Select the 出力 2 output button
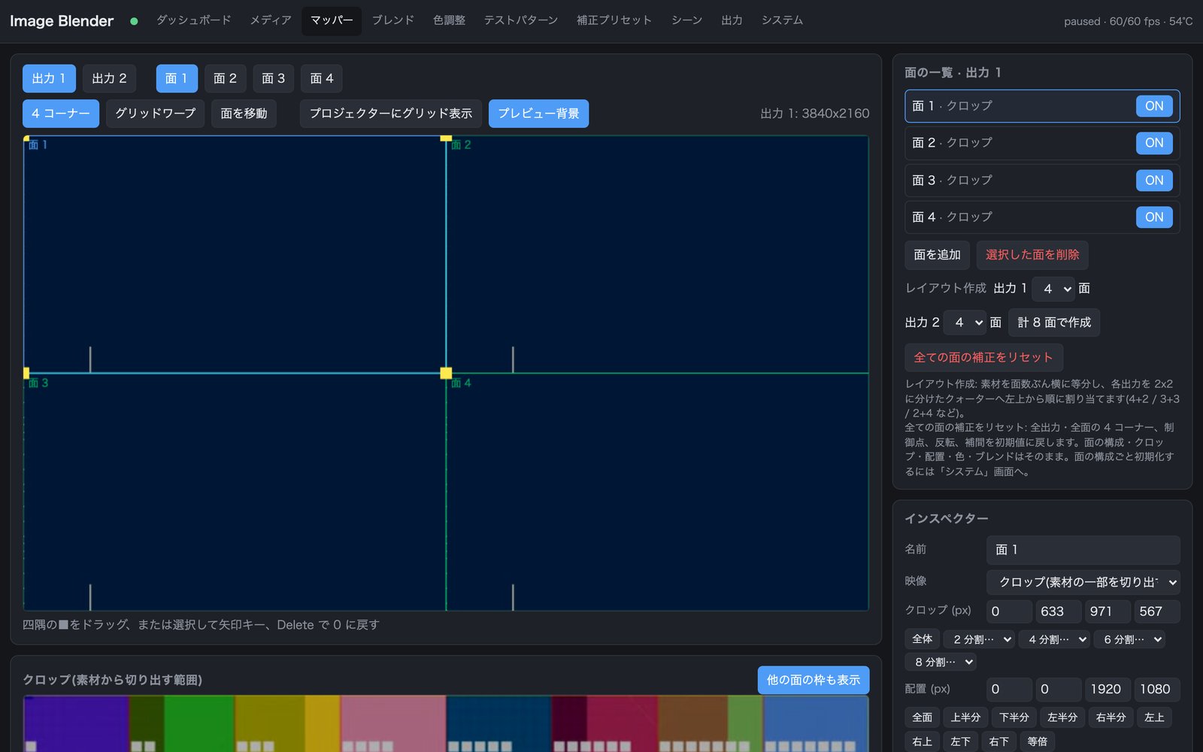 coord(109,78)
